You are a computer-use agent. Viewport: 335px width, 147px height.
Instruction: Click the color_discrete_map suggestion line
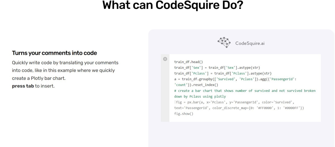pyautogui.click(x=239, y=108)
